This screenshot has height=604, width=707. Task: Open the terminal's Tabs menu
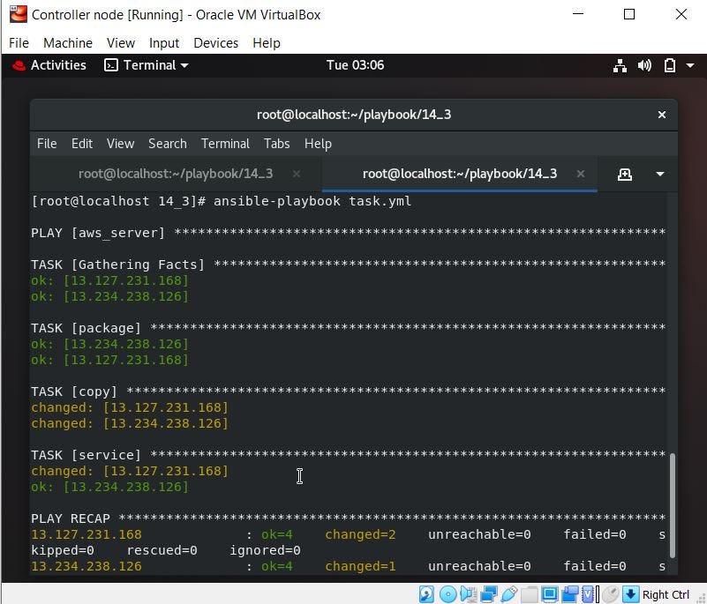[276, 144]
